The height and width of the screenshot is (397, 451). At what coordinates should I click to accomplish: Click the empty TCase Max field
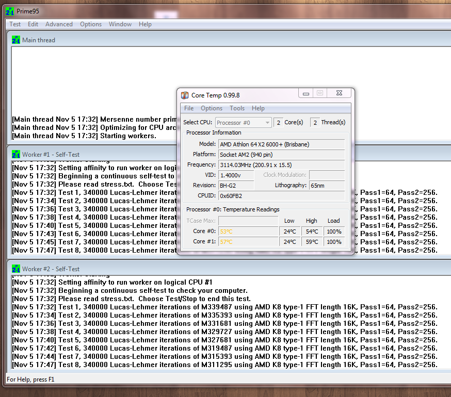click(248, 221)
